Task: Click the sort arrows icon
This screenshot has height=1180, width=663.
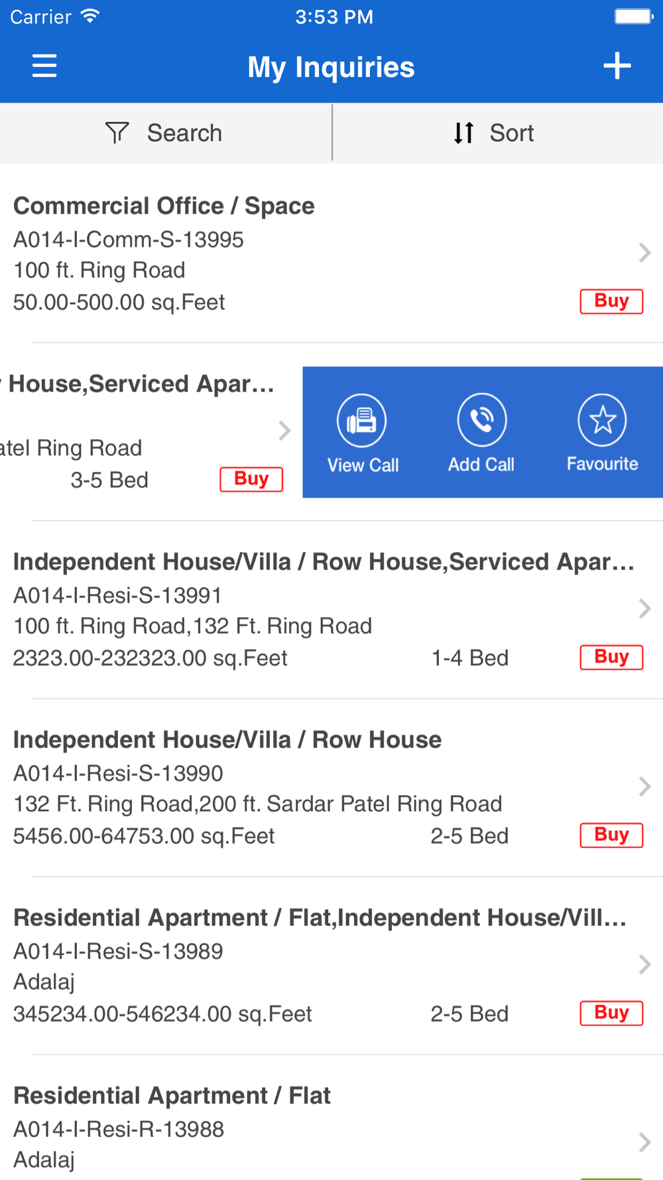Action: pos(463,133)
